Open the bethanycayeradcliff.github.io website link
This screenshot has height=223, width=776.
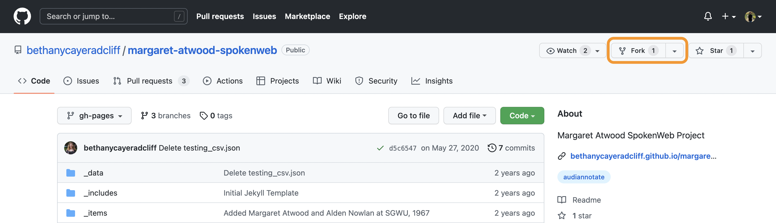pos(643,156)
